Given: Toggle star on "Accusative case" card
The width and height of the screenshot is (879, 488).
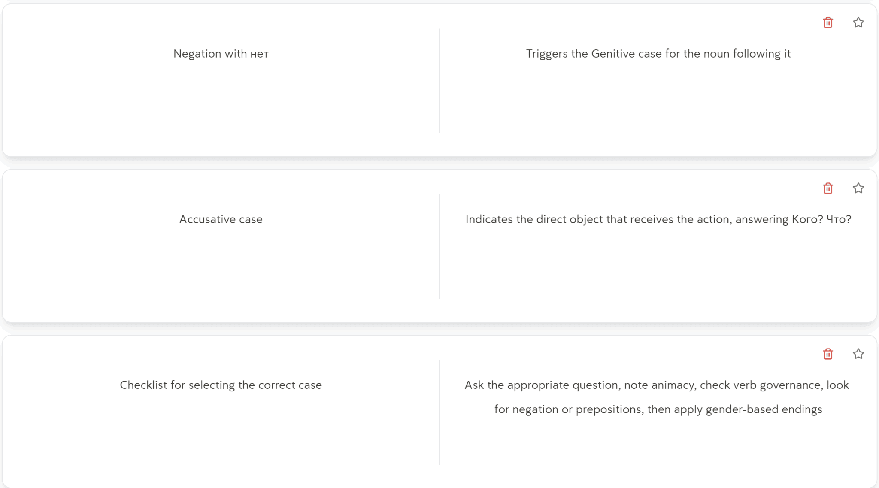Looking at the screenshot, I should point(858,188).
